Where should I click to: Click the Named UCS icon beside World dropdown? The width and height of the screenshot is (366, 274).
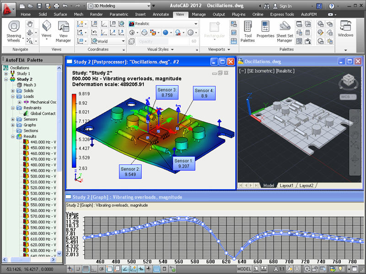(x=94, y=41)
